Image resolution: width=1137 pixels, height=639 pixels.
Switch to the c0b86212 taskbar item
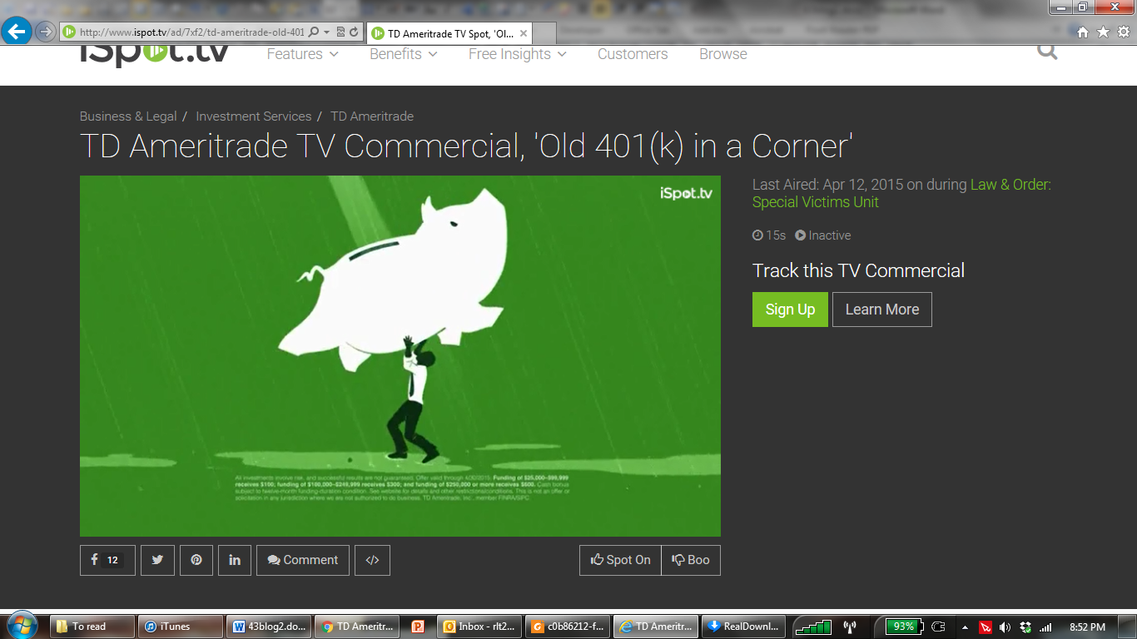(x=568, y=627)
